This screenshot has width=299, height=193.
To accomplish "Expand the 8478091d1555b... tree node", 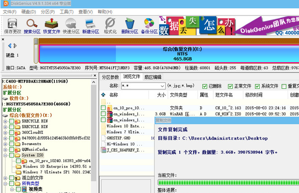I will [x=5, y=138].
